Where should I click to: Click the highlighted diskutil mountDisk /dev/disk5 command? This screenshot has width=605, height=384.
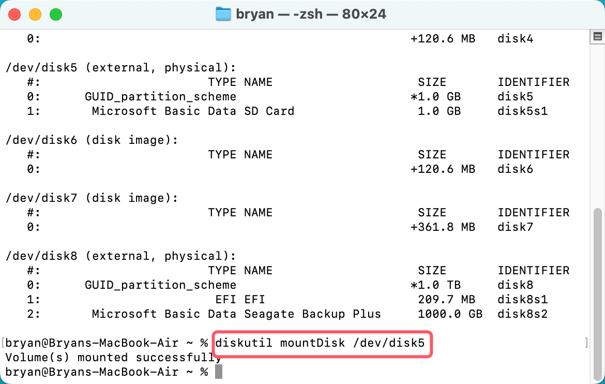point(321,342)
